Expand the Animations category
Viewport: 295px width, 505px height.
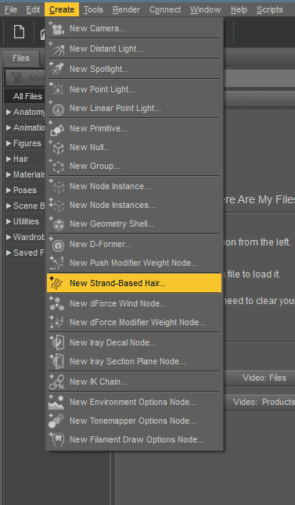pos(9,127)
